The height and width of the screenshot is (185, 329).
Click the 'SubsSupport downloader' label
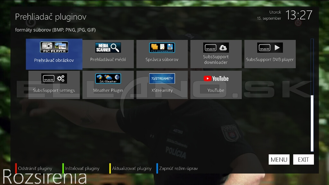coord(216,59)
